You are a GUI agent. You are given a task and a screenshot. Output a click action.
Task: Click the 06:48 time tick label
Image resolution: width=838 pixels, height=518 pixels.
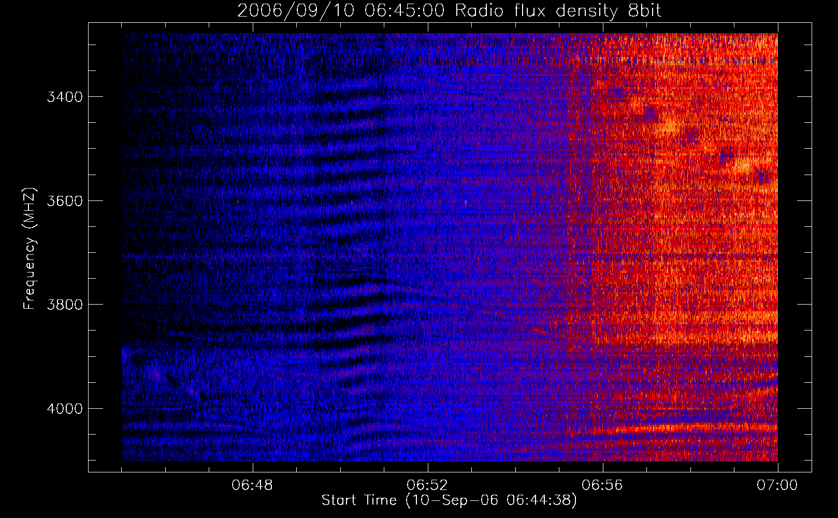(x=252, y=485)
